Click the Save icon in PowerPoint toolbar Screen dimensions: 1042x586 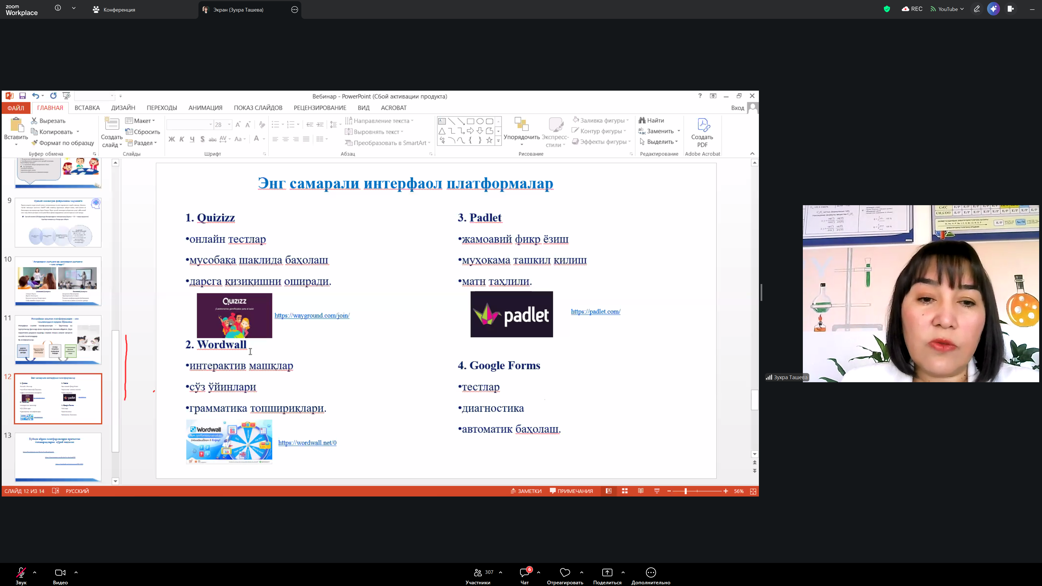23,96
